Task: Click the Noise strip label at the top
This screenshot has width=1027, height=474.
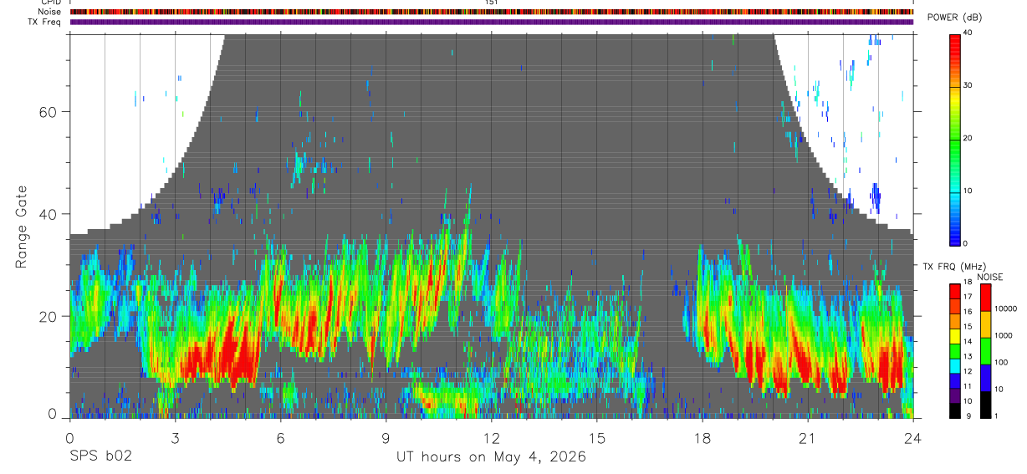Action: click(x=51, y=12)
